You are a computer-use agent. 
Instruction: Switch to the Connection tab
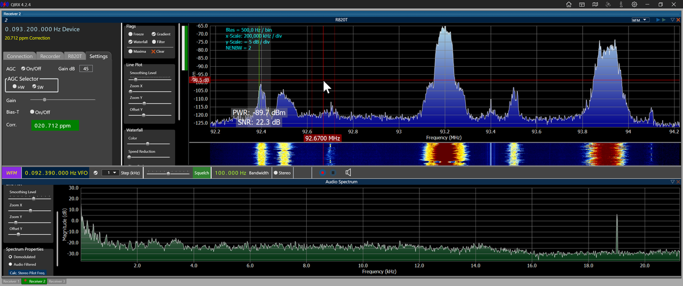20,56
